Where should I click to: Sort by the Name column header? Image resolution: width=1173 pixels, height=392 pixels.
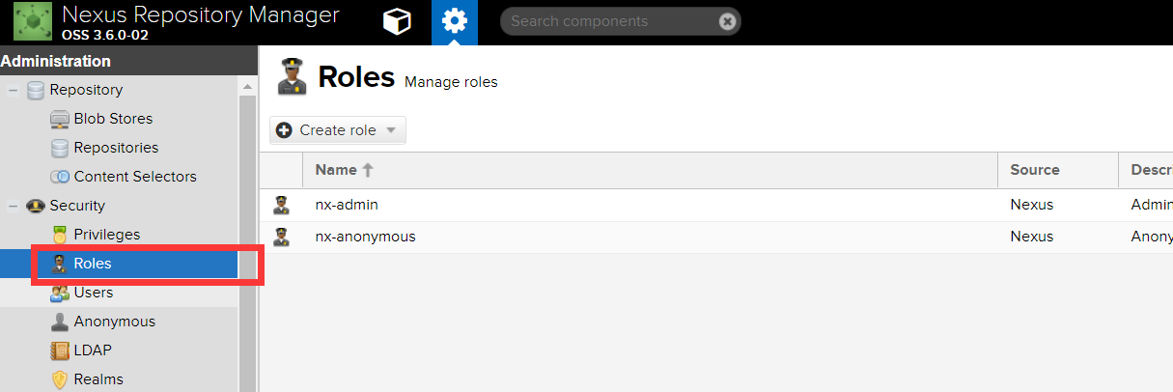click(336, 170)
